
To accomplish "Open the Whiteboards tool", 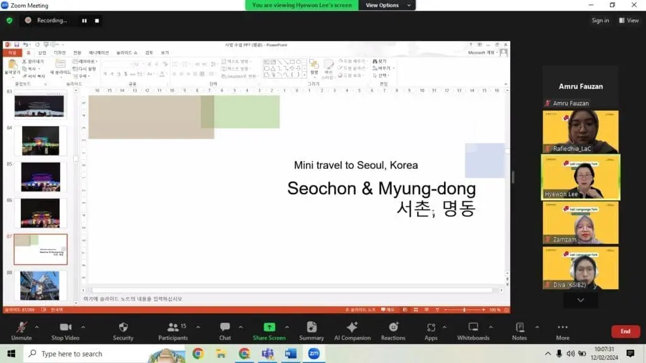I will [473, 330].
